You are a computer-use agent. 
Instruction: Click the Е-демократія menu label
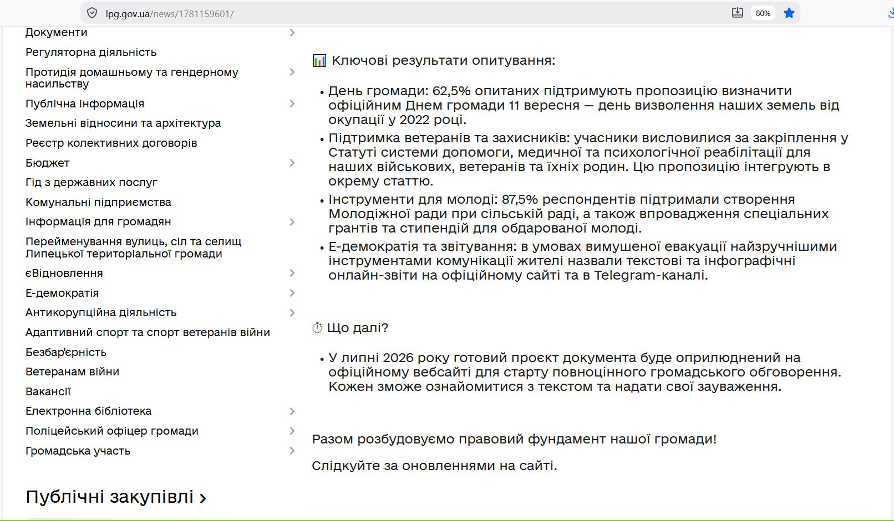62,293
